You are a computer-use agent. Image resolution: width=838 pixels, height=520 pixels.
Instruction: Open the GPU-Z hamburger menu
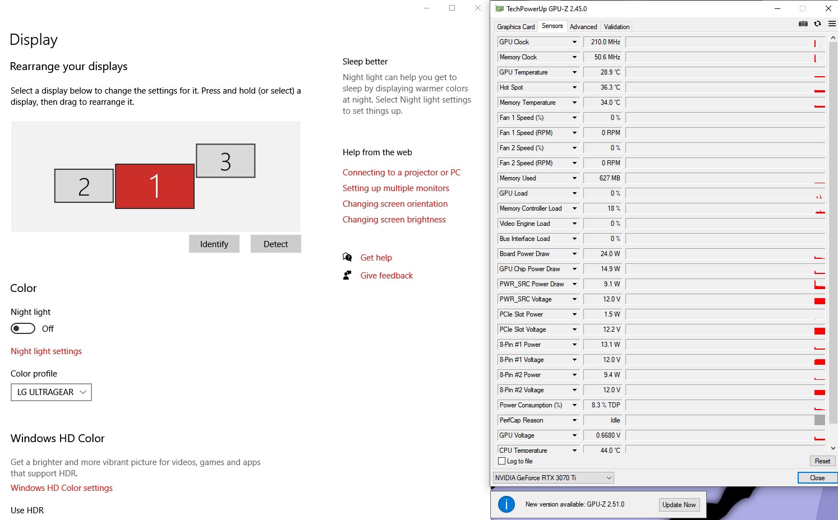point(832,24)
